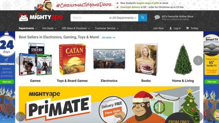The image size is (219, 123).
Task: Open the Hot Deals dropdown
Action: [x=49, y=28]
